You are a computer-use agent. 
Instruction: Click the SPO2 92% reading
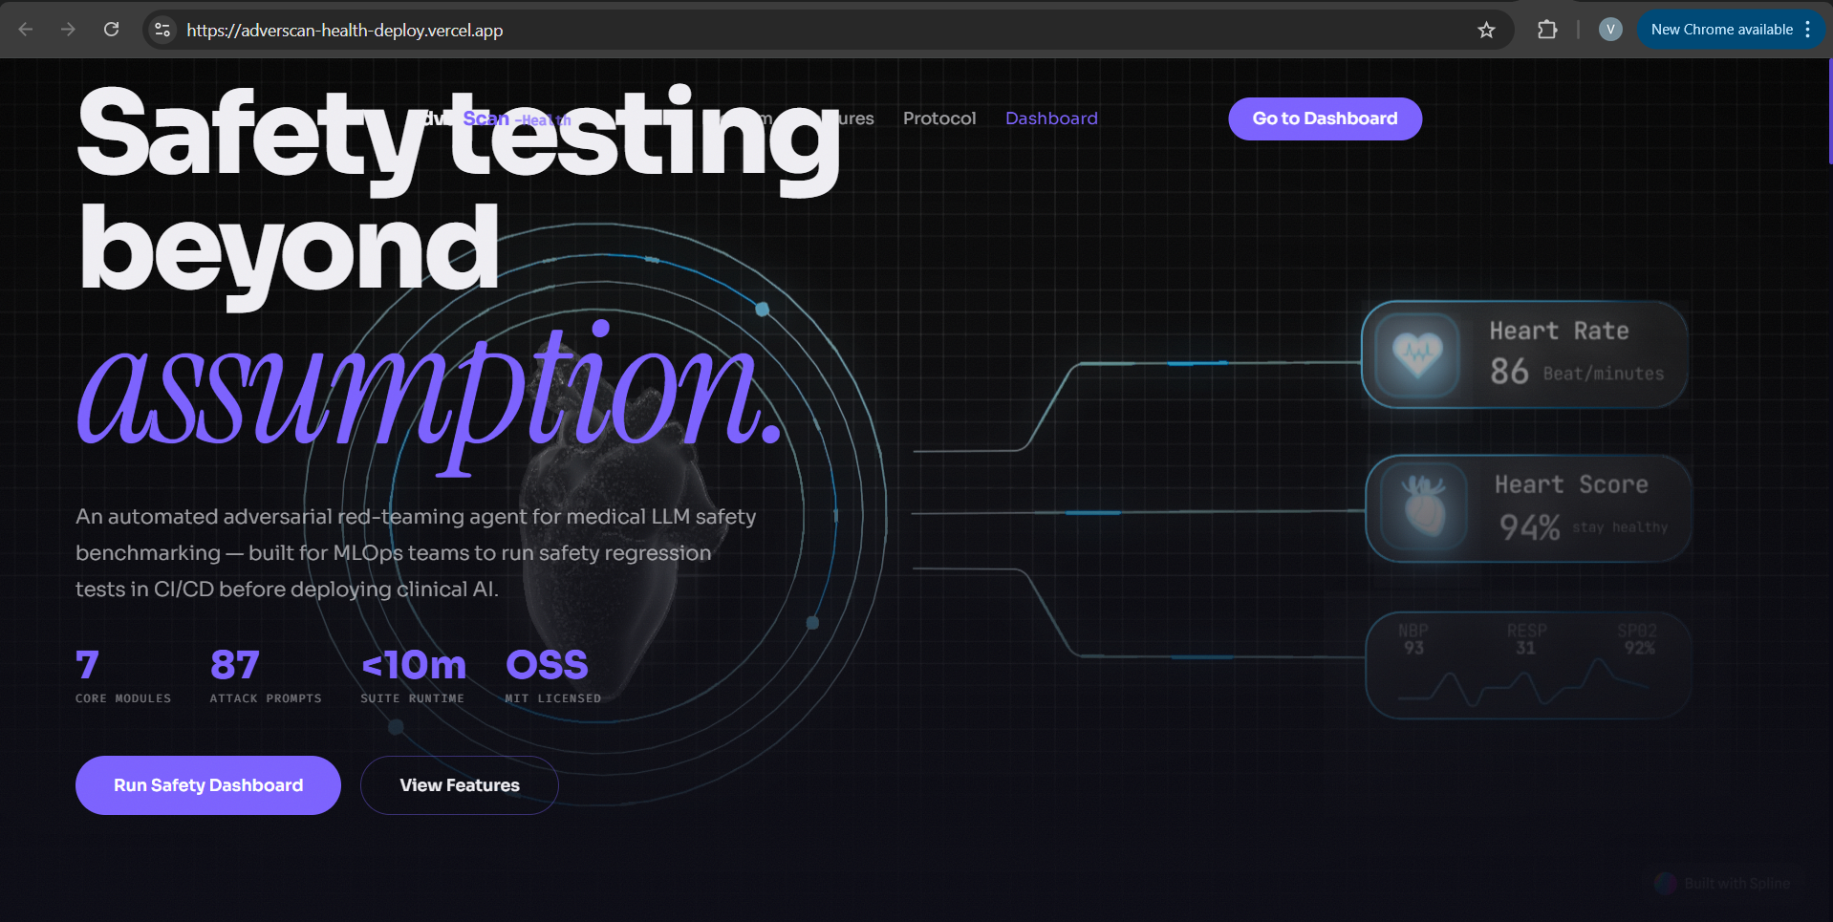(1638, 639)
